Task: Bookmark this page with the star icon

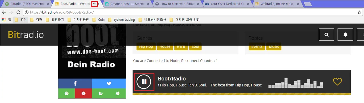Action: pos(359,12)
